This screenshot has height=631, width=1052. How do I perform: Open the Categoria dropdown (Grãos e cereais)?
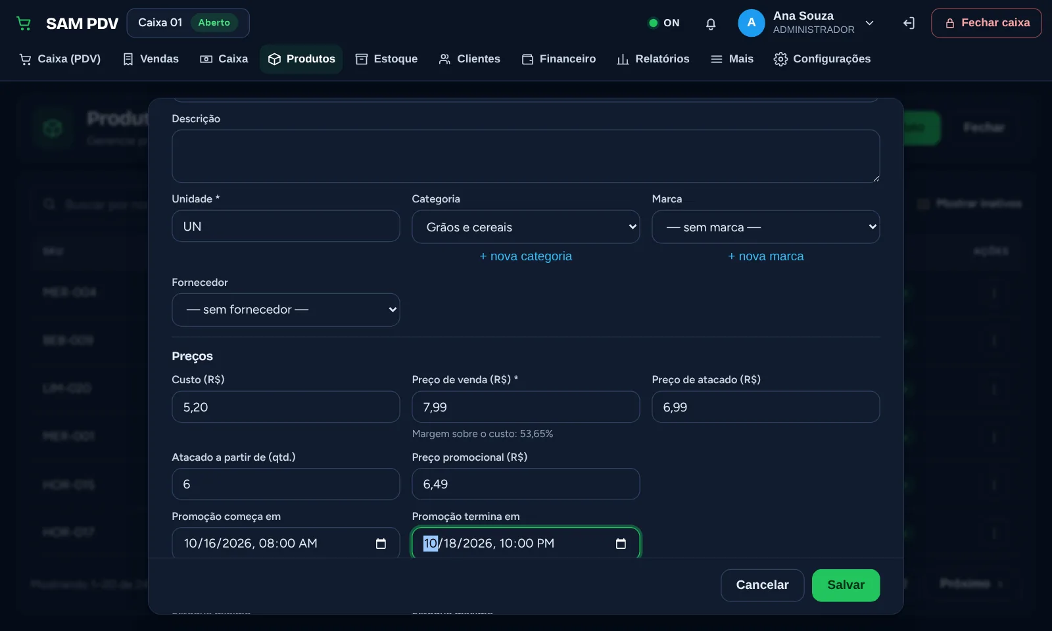click(525, 227)
